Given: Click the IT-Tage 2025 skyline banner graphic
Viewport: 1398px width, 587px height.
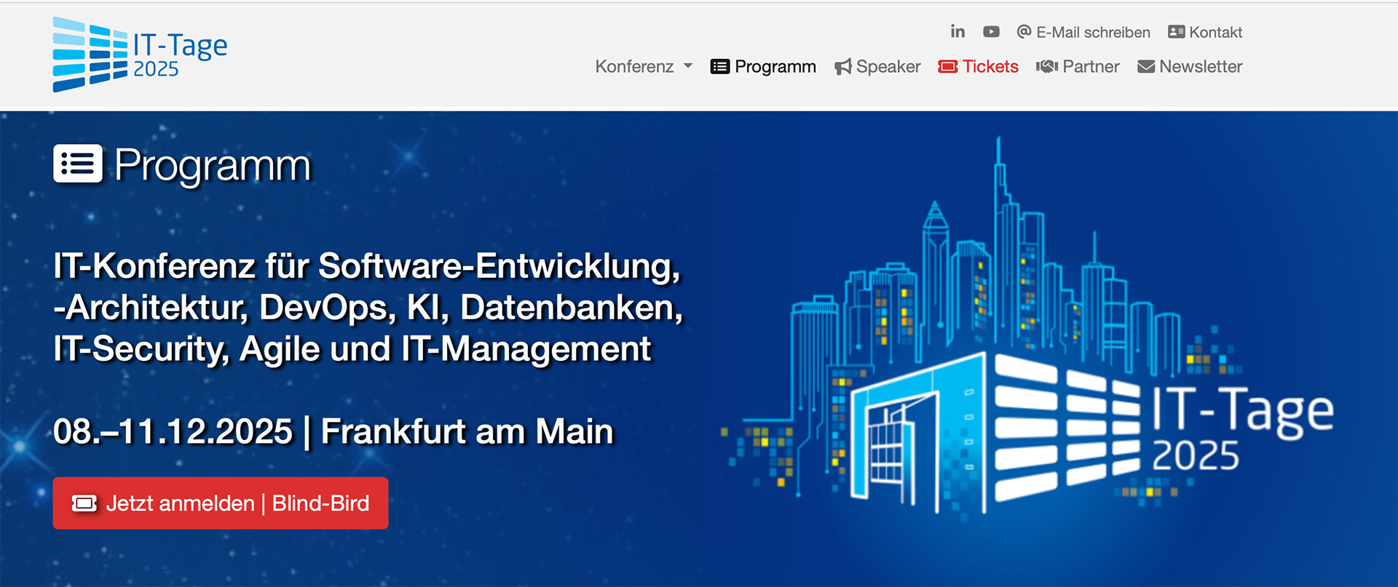Looking at the screenshot, I should tap(1027, 327).
